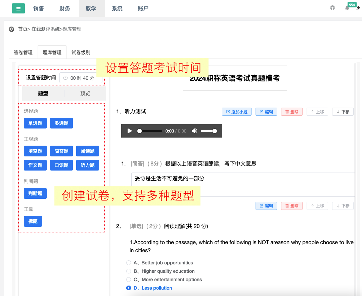Image resolution: width=362 pixels, height=296 pixels.
Task: Select option B Higher quality education
Action: pos(129,271)
